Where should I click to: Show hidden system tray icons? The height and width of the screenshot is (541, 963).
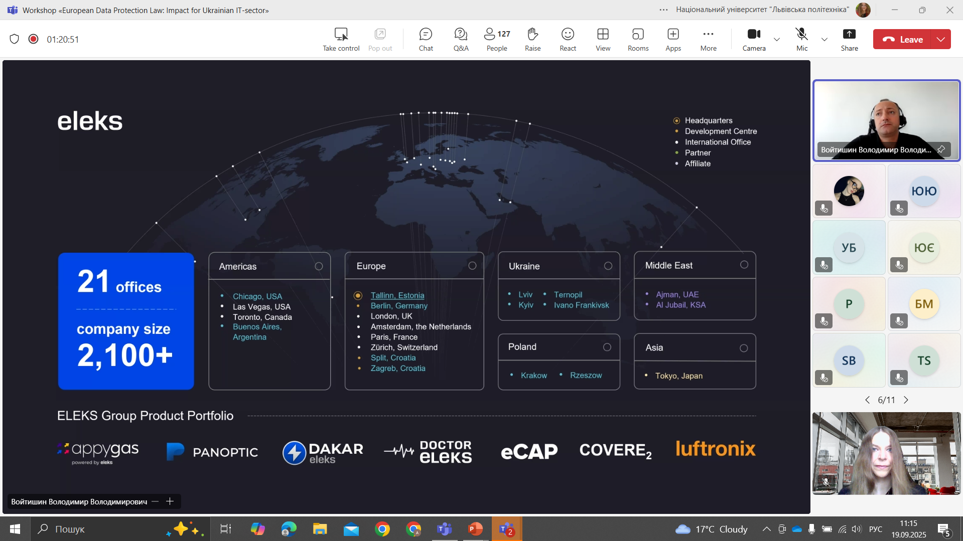(x=766, y=529)
